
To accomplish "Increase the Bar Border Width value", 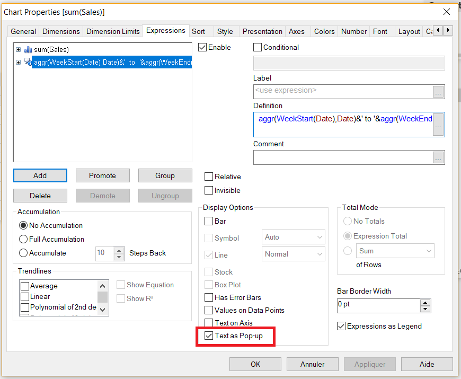I will tap(425, 303).
